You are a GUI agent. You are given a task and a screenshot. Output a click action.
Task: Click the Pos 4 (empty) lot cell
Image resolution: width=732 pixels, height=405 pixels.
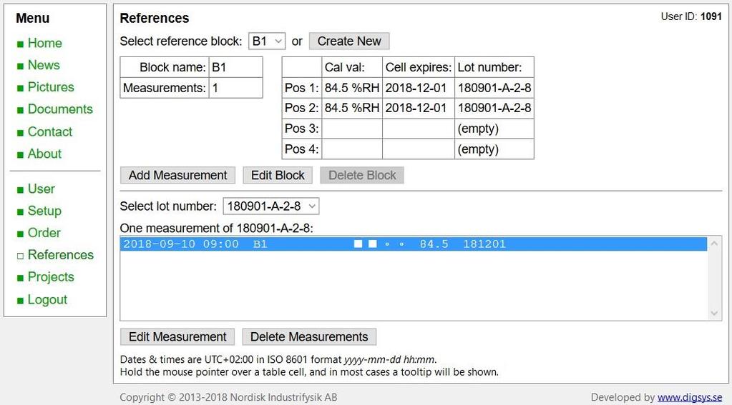pyautogui.click(x=494, y=149)
